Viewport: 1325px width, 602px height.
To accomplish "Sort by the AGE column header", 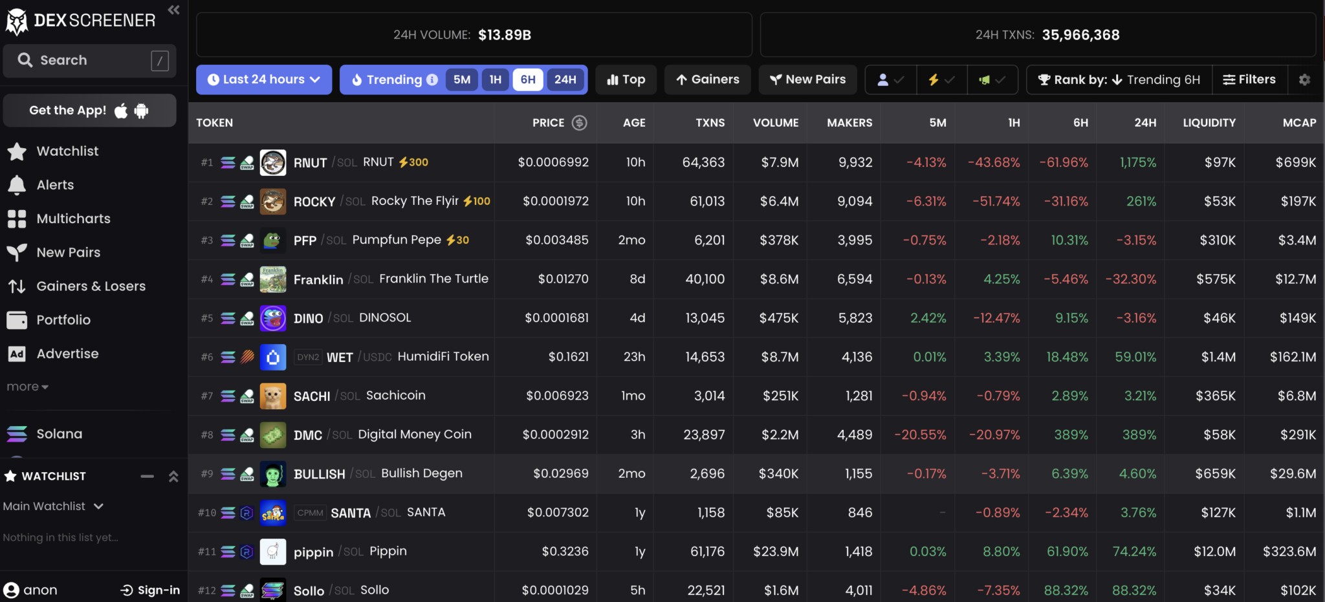I will tap(634, 123).
